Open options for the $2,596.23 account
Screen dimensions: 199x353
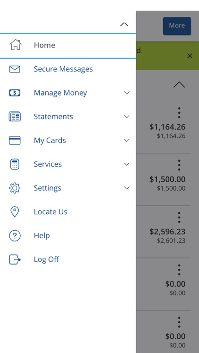[179, 217]
